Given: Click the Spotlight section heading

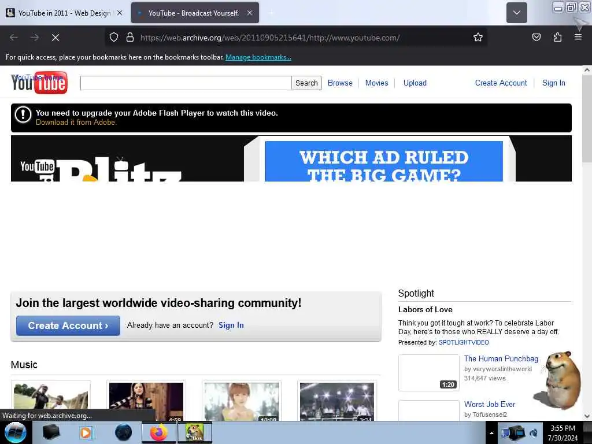Looking at the screenshot, I should [416, 293].
